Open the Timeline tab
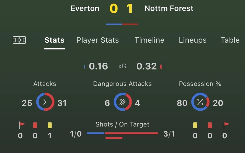This screenshot has width=245, height=153. click(x=149, y=40)
